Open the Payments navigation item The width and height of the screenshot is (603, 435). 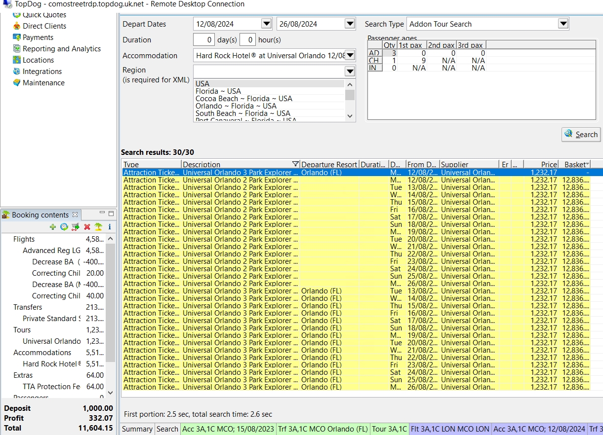point(38,37)
